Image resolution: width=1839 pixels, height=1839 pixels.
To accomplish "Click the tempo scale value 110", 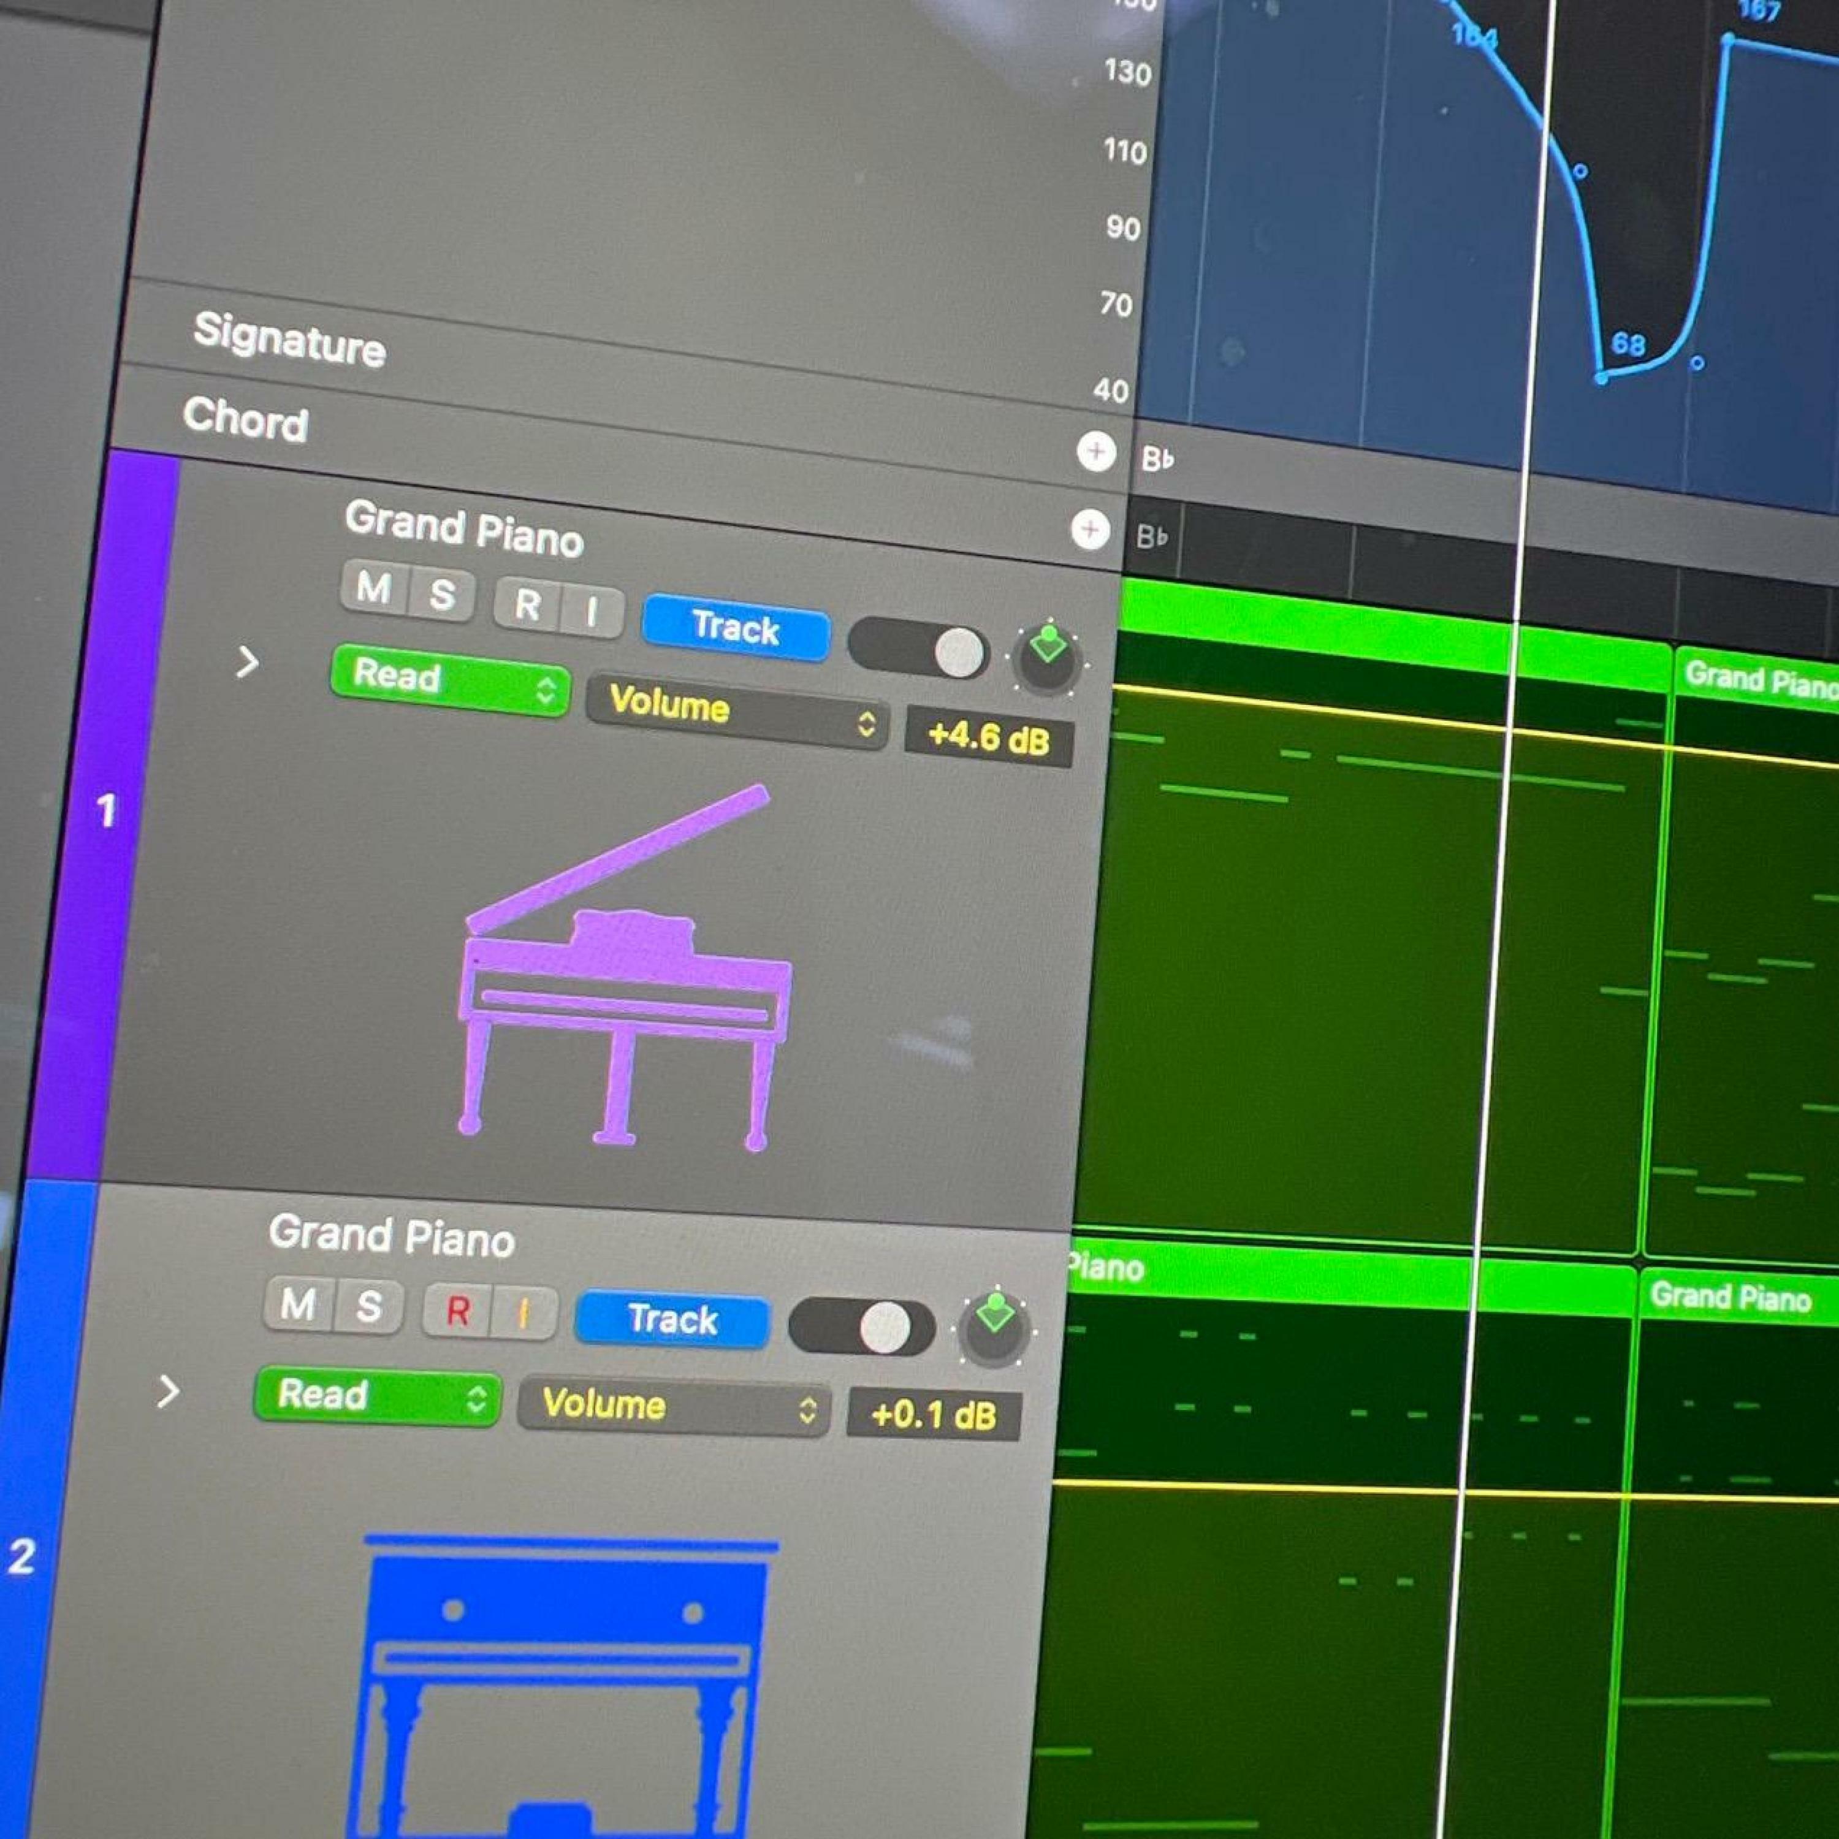I will (x=1125, y=151).
